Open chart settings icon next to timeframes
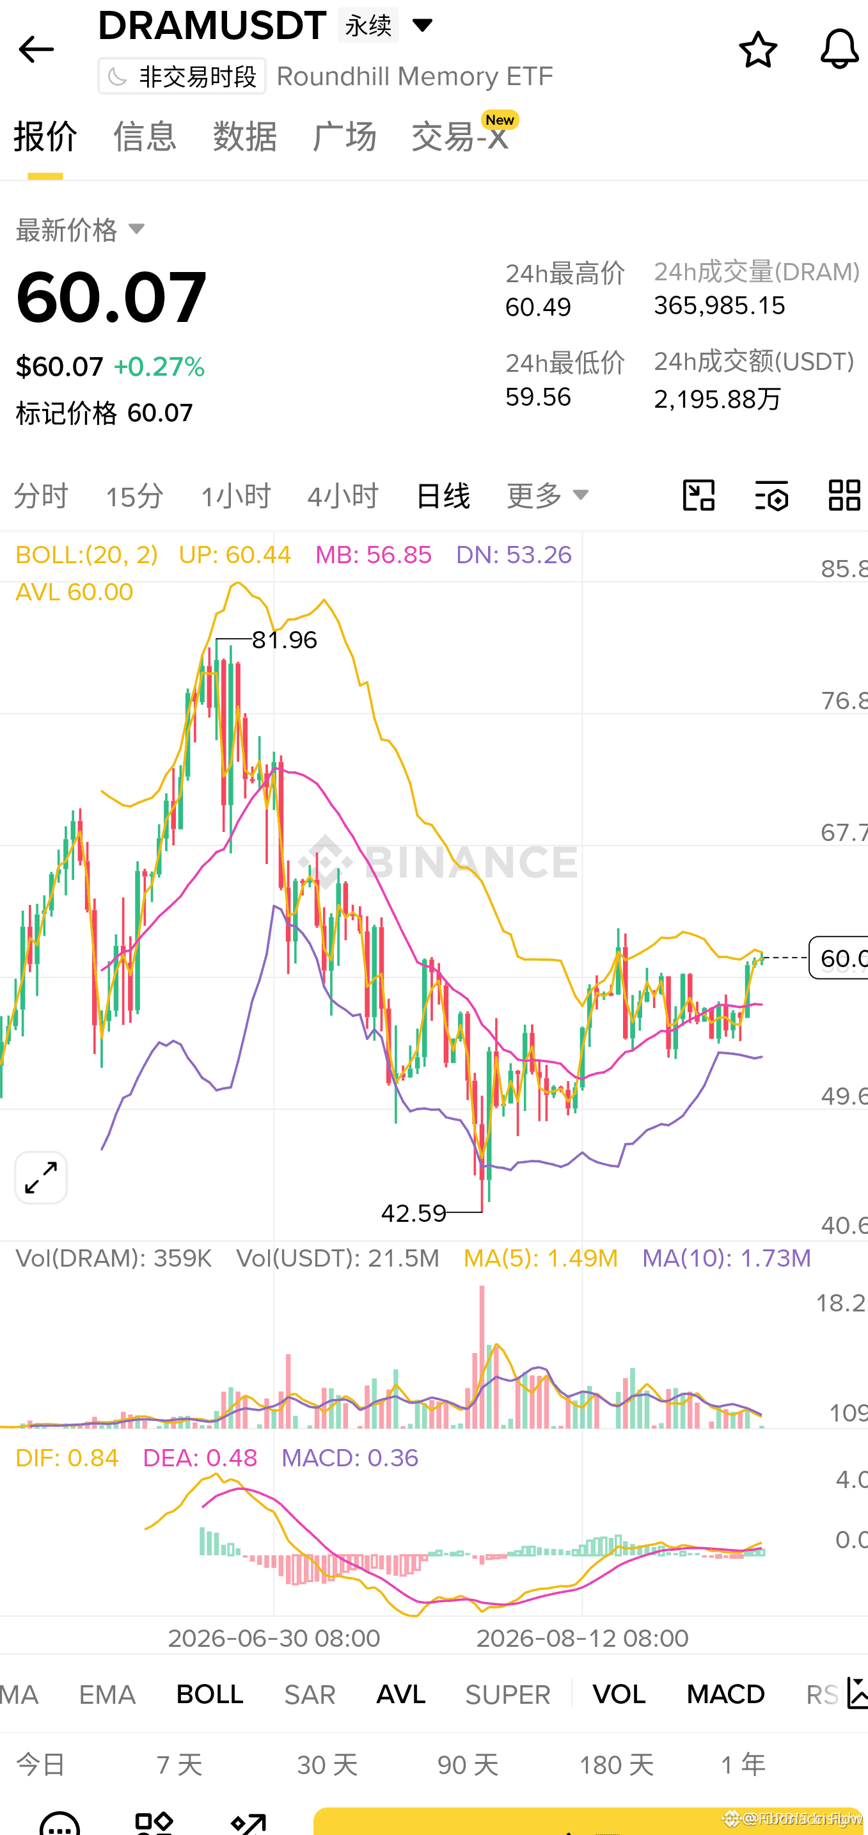The image size is (868, 1835). (x=771, y=495)
